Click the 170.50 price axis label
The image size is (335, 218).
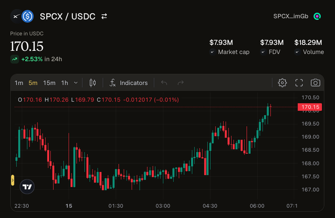click(310, 98)
